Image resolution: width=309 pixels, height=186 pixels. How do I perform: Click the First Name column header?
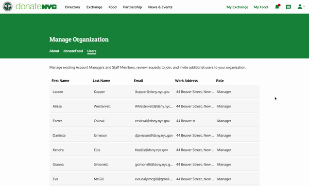pyautogui.click(x=60, y=81)
